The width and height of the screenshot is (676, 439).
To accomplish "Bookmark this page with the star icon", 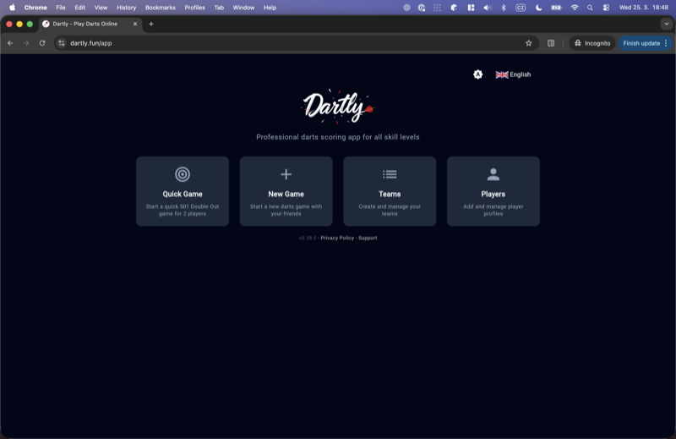I will [529, 43].
